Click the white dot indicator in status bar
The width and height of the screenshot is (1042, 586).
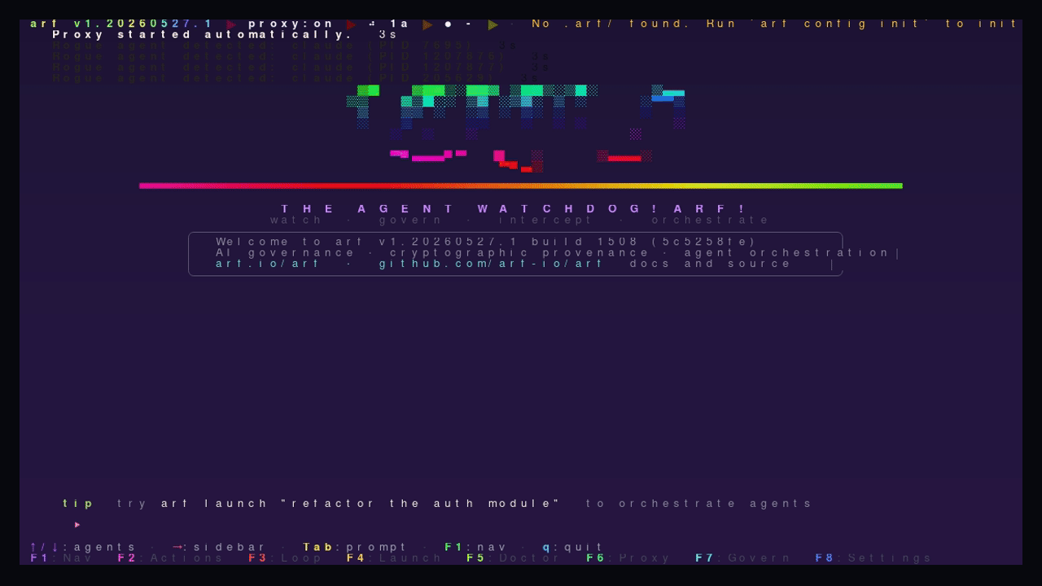coord(448,24)
